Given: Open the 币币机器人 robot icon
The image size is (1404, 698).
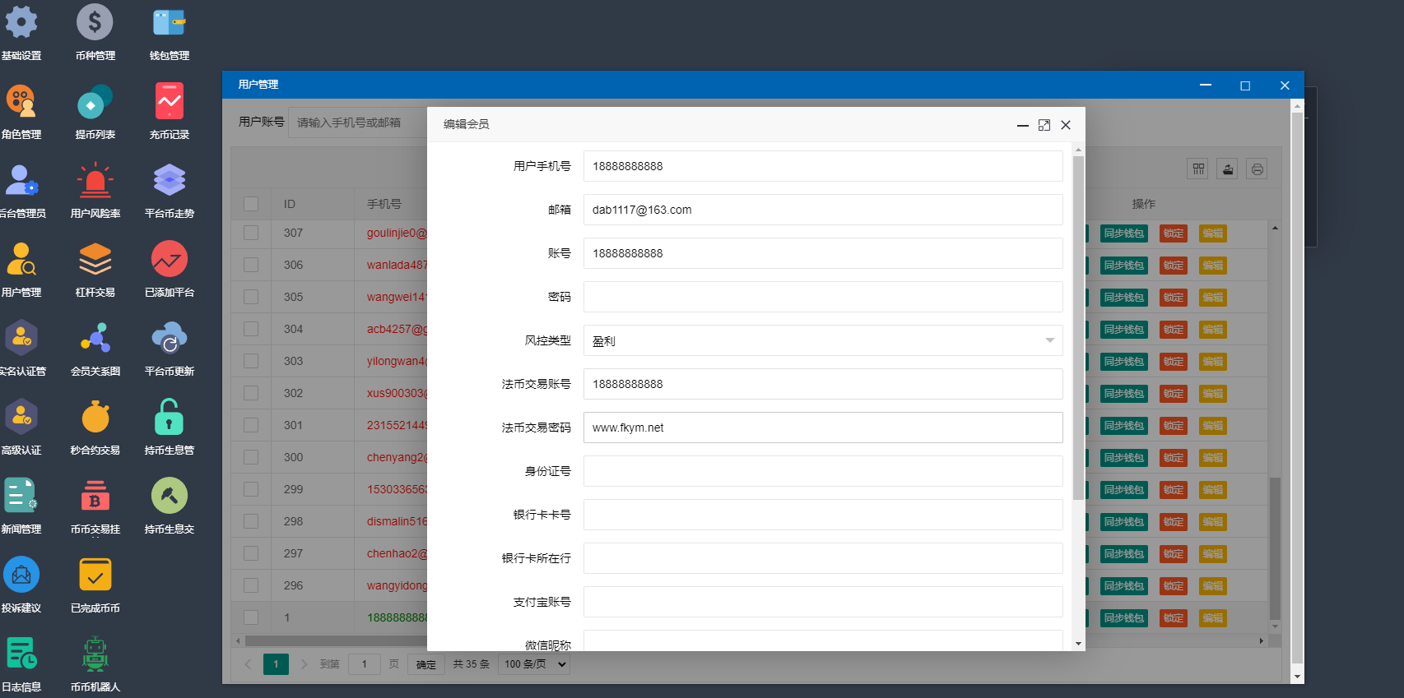Looking at the screenshot, I should (x=95, y=655).
